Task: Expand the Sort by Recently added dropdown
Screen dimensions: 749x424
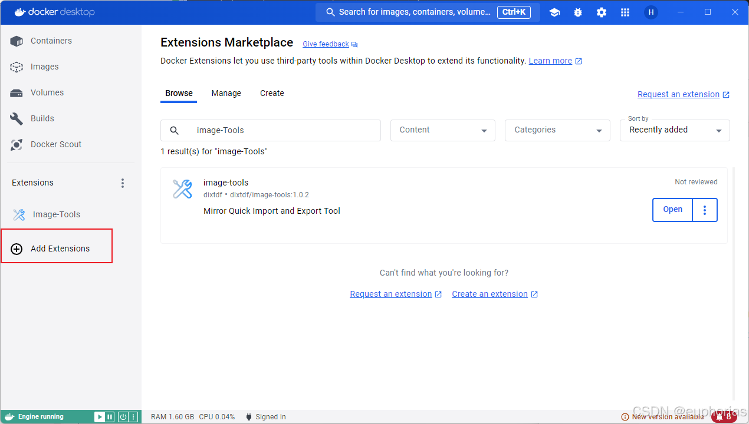Action: (x=675, y=130)
